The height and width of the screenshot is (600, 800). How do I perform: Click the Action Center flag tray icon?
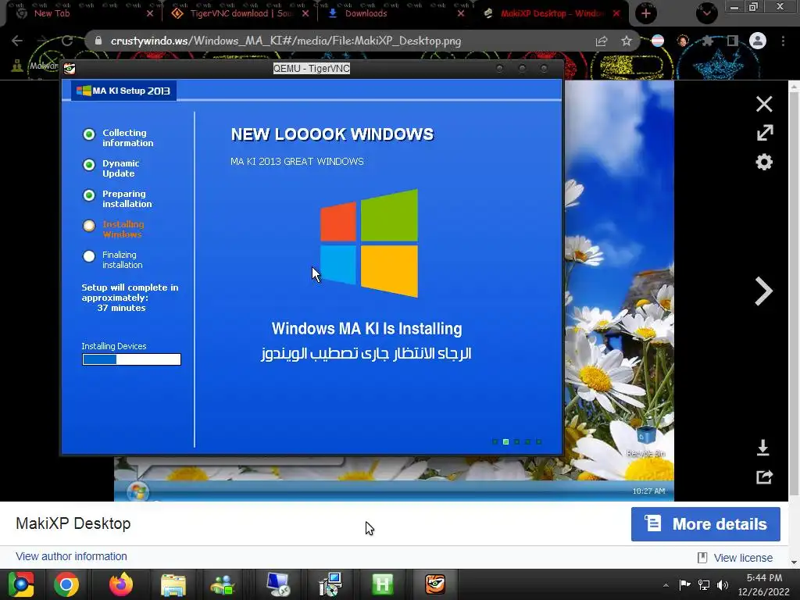[684, 584]
